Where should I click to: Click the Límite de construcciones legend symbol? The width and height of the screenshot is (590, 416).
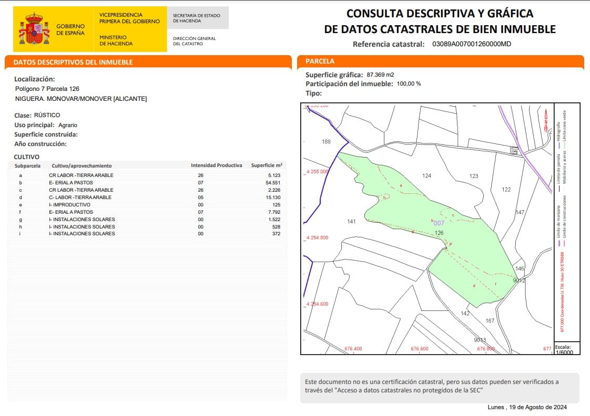click(x=564, y=243)
